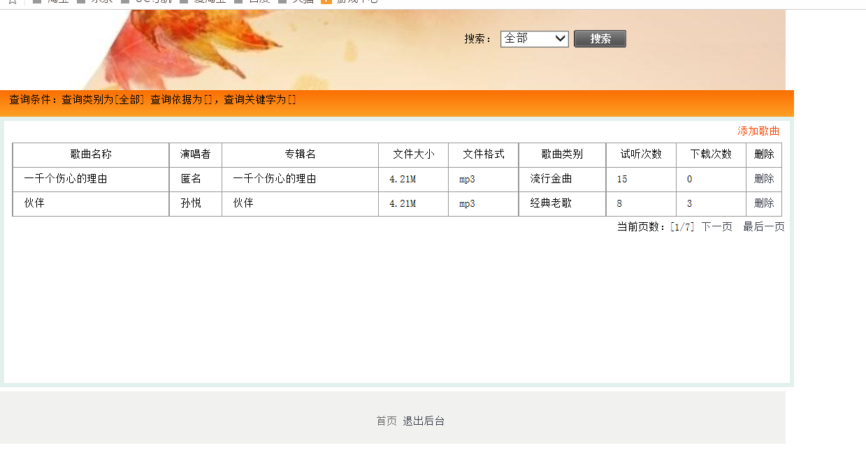Select singer cell 匿名
Viewport: 866px width, 450px height.
point(191,179)
